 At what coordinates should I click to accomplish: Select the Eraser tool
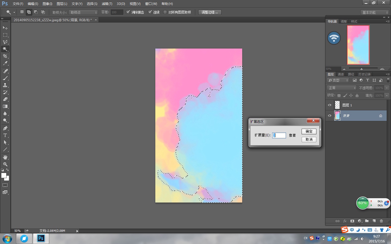pyautogui.click(x=5, y=99)
